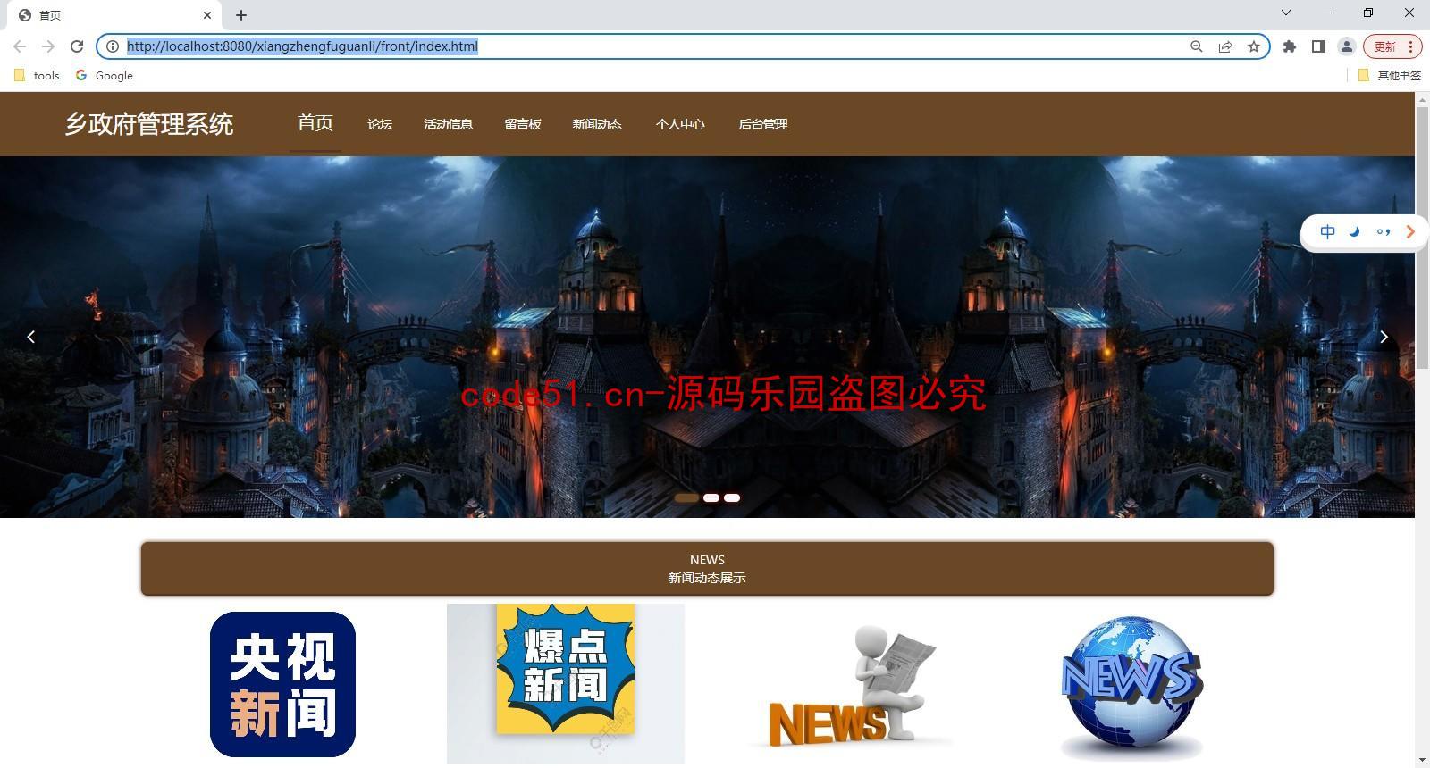The image size is (1430, 768).
Task: View site information icon in address bar
Action: tap(113, 46)
